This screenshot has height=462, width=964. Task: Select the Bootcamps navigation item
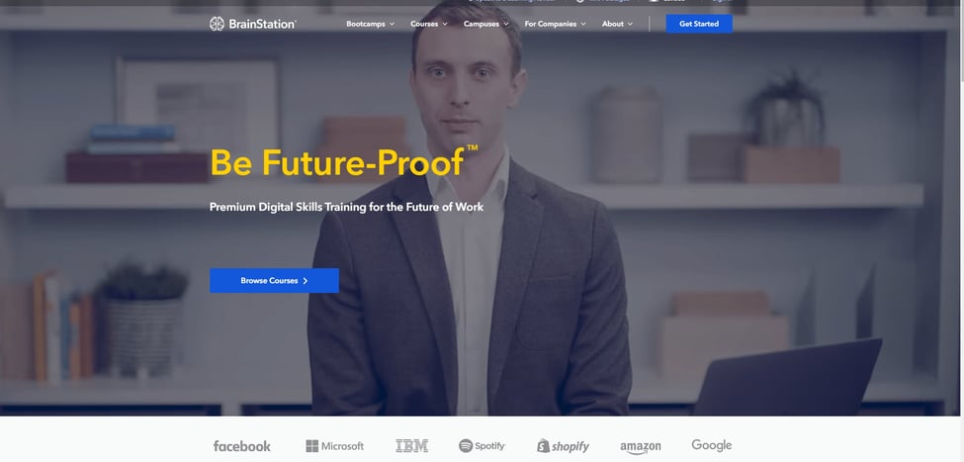click(365, 24)
